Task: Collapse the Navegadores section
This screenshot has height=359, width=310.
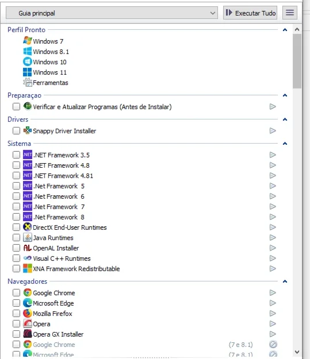Action: [285, 281]
